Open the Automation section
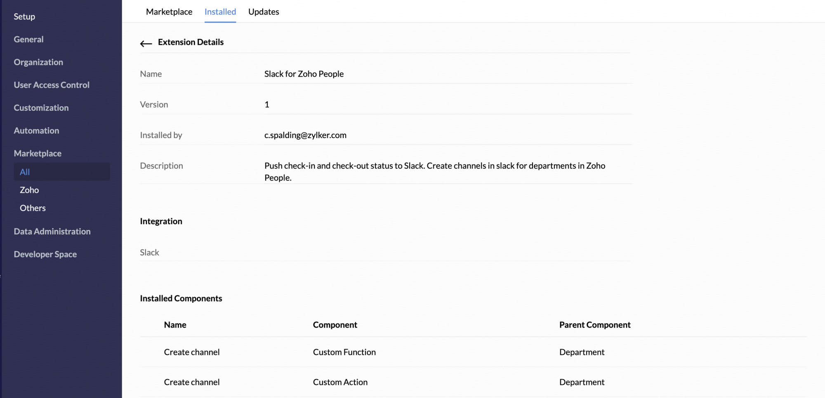The image size is (825, 398). [x=36, y=131]
